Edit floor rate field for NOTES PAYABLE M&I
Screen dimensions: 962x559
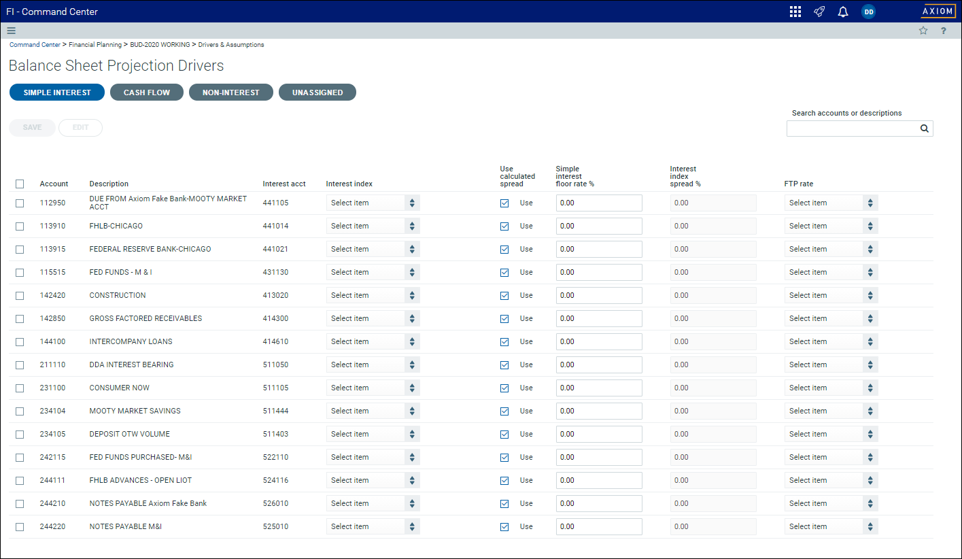(599, 526)
